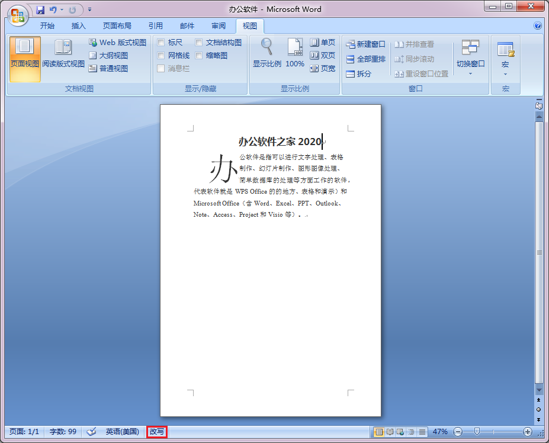This screenshot has height=443, width=549.
Task: Switch to 普通视图
Action: tap(108, 68)
